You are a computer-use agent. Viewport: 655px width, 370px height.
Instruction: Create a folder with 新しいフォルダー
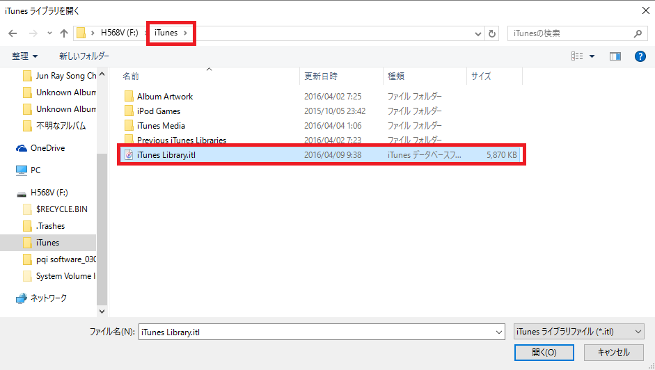coord(84,56)
